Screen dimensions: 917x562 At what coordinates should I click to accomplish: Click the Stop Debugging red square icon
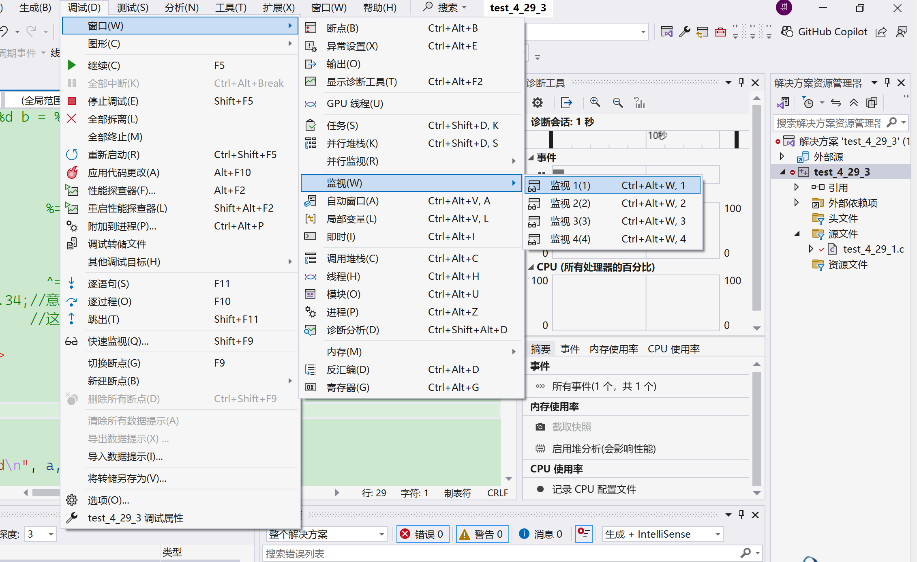click(x=72, y=101)
